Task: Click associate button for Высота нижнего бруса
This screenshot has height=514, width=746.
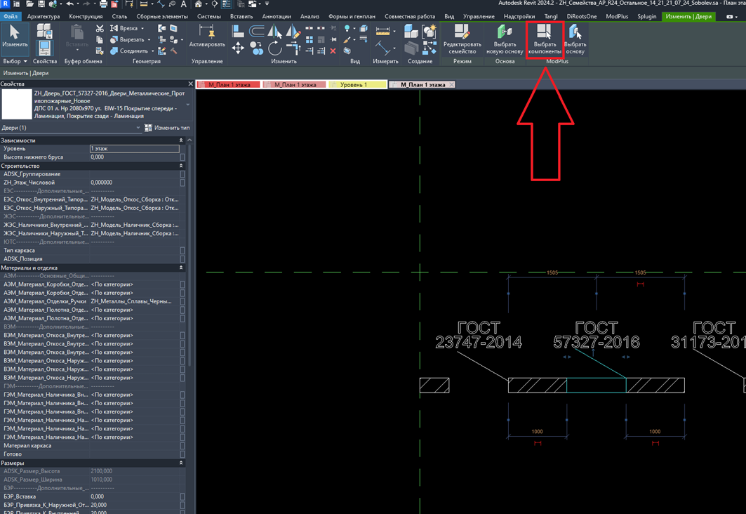Action: click(x=182, y=157)
